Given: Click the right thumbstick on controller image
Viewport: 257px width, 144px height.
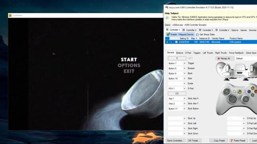Looking at the screenshot, I should [245, 99].
